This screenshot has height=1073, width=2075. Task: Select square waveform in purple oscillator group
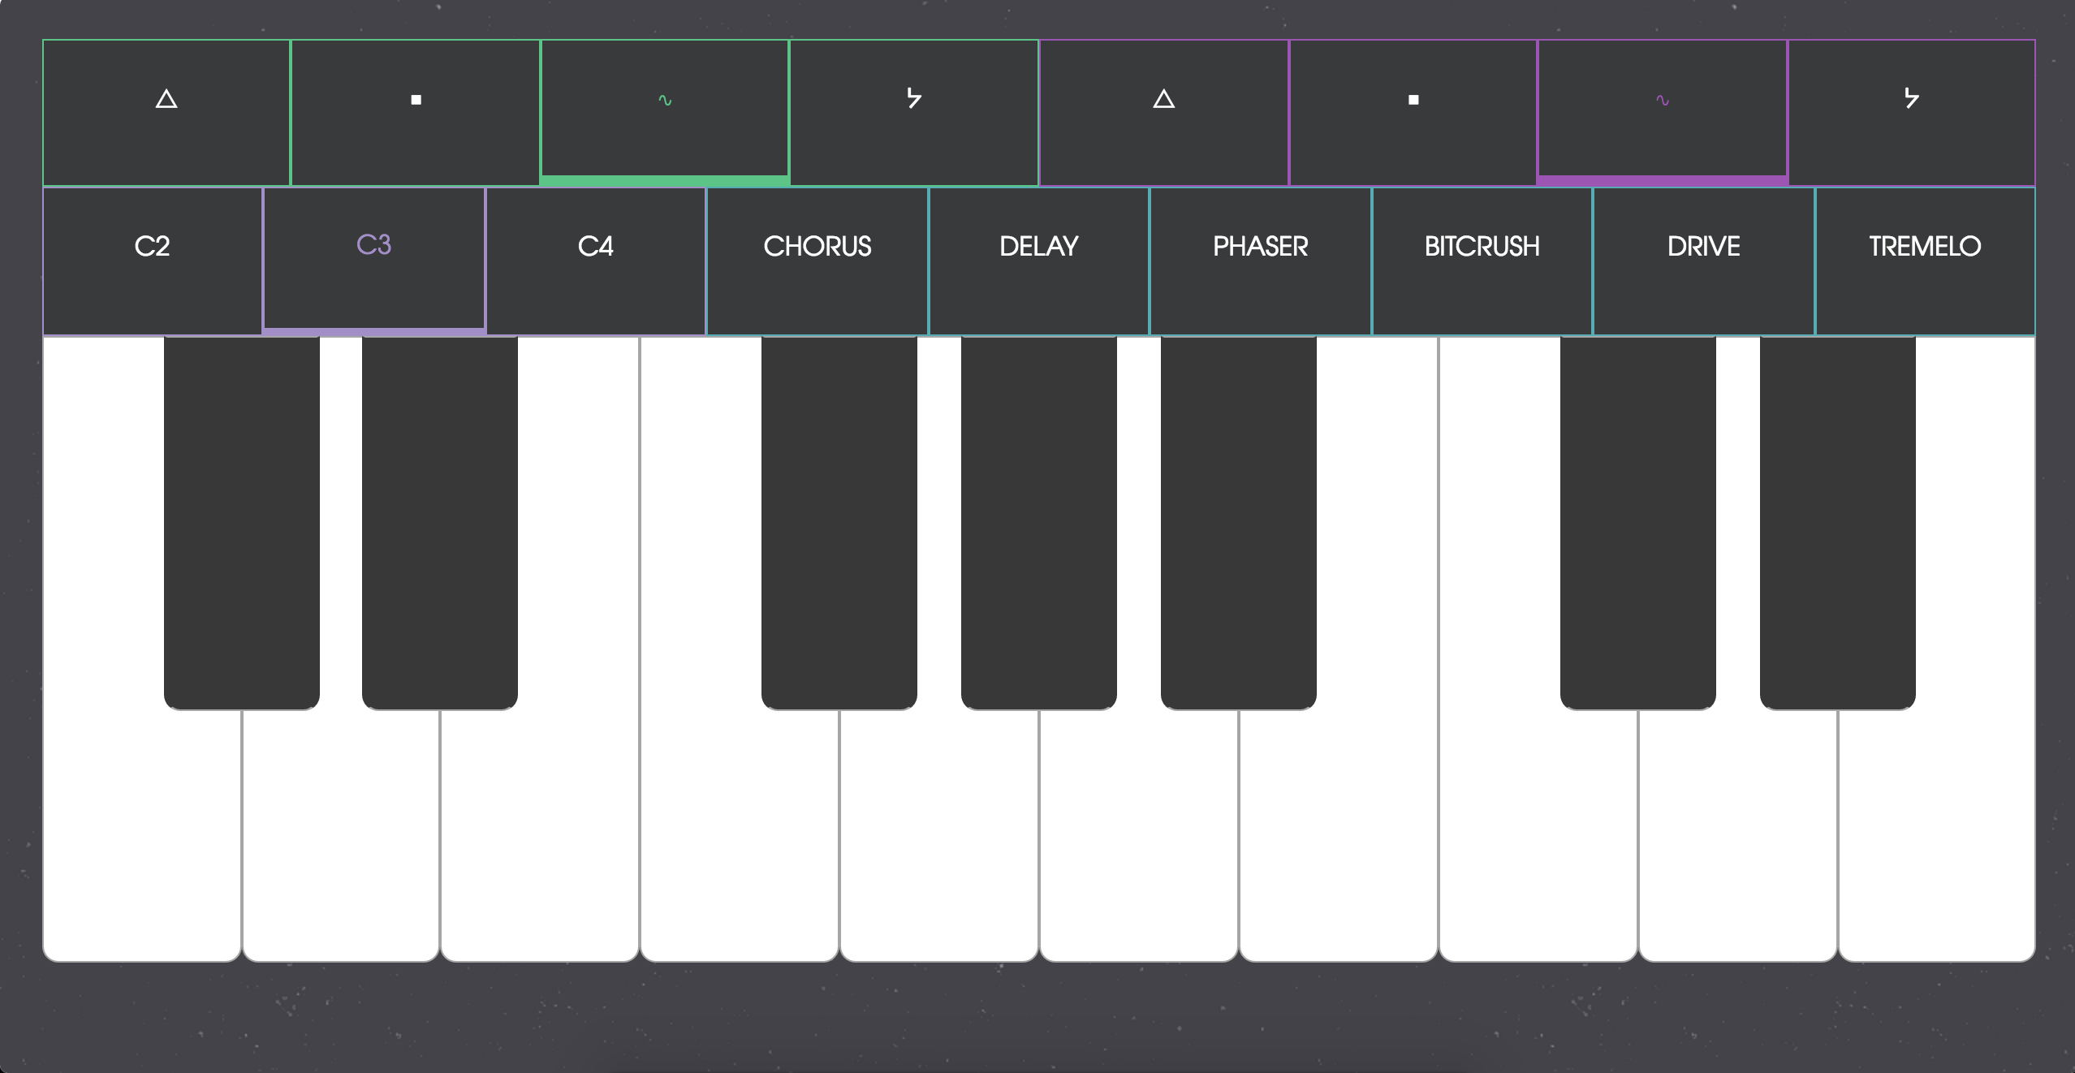click(x=1413, y=113)
